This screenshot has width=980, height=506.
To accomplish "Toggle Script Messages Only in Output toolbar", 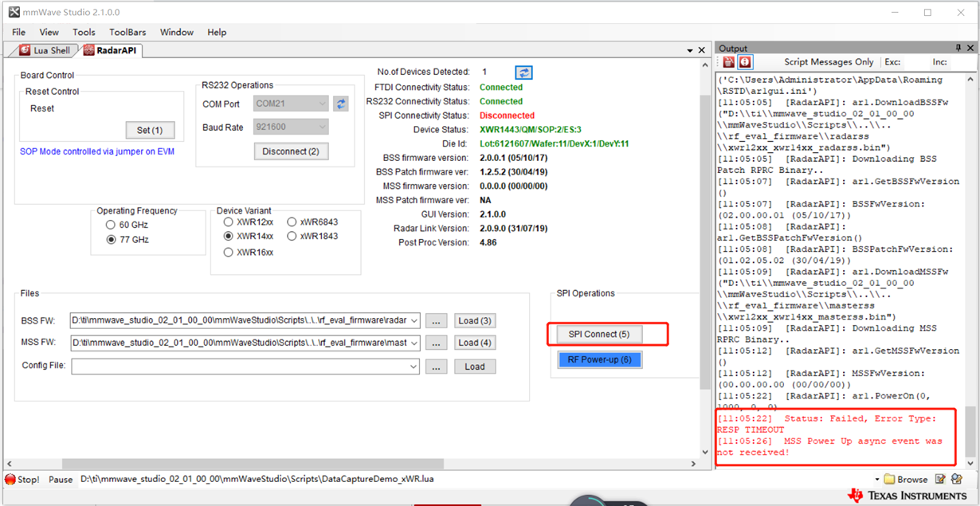I will click(829, 61).
